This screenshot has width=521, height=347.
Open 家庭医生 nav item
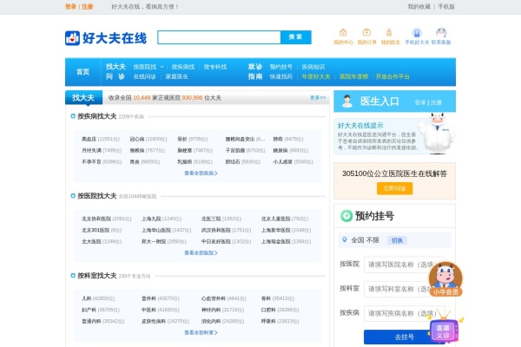pos(177,76)
